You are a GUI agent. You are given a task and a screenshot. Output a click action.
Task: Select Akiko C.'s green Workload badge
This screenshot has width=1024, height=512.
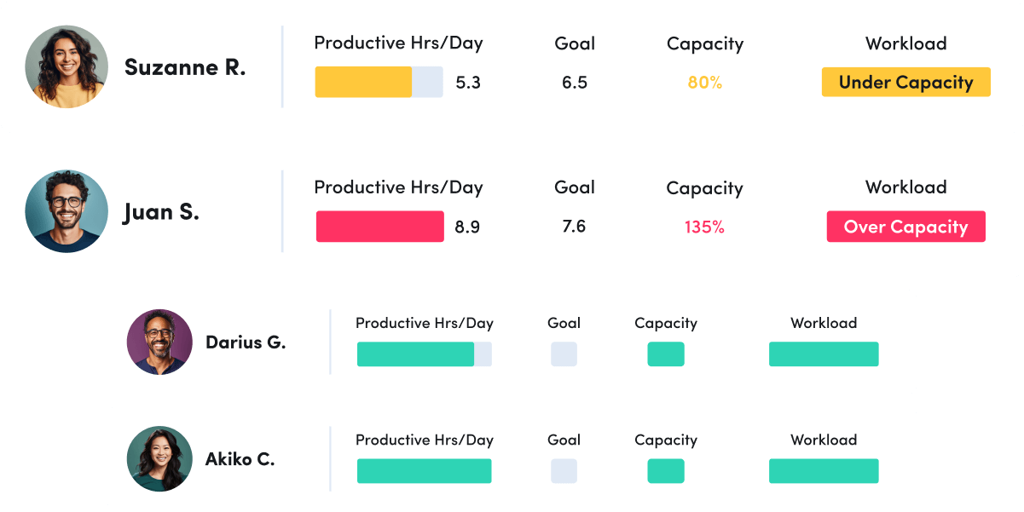point(824,470)
